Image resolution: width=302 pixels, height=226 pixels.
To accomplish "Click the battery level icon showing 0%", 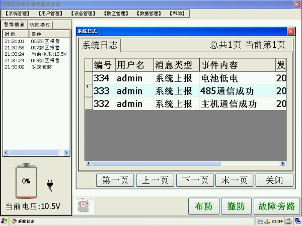I will 26,181.
